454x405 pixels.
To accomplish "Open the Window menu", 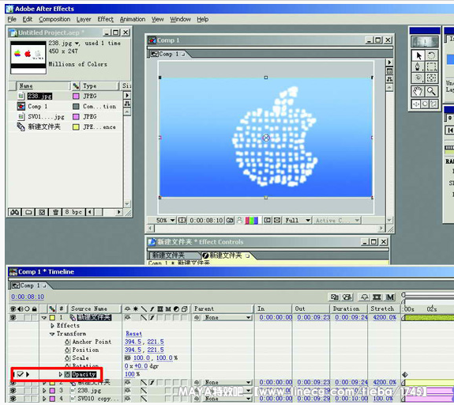I will point(180,19).
